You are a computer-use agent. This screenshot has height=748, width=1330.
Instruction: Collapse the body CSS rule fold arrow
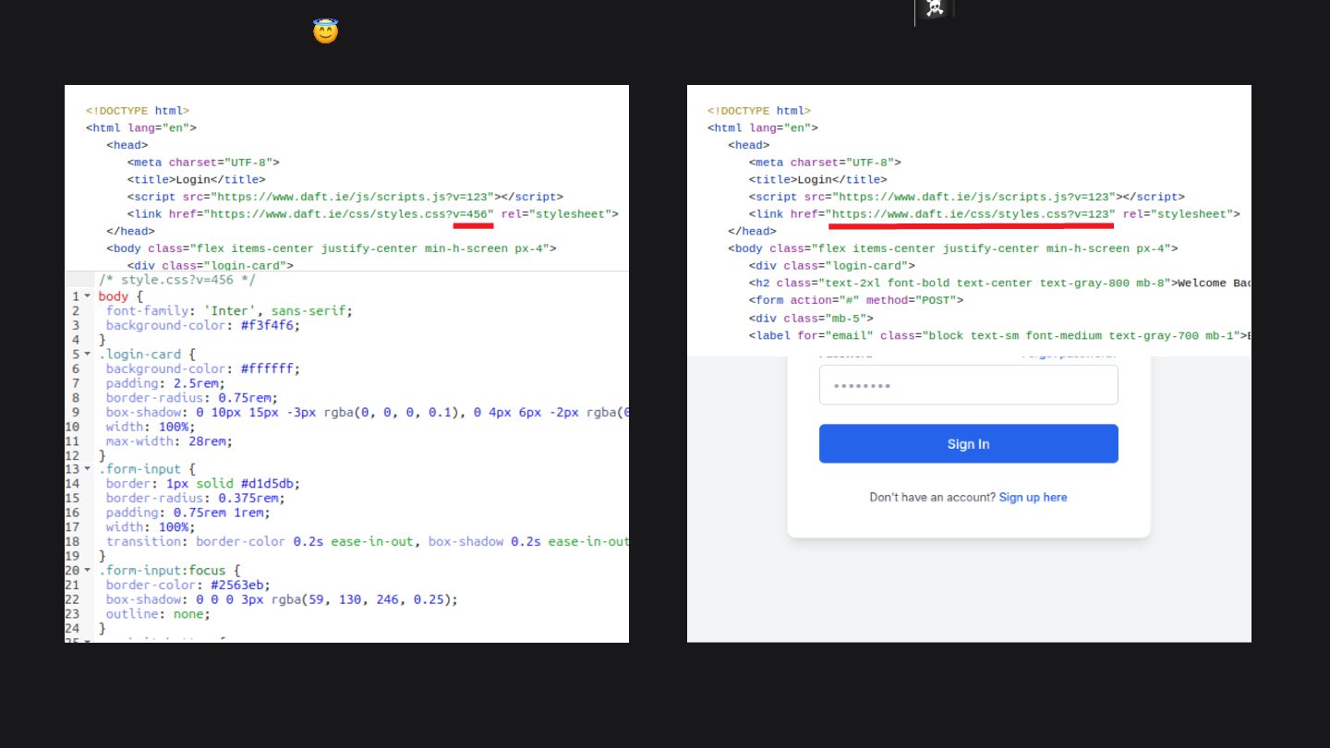(x=88, y=296)
